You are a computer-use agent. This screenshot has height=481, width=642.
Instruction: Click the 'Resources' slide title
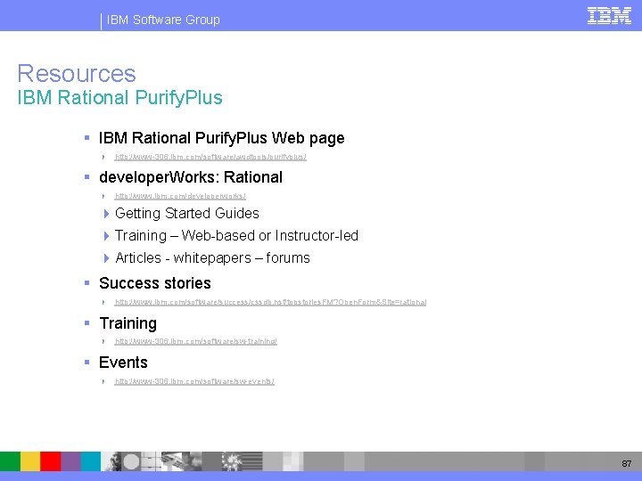[77, 74]
